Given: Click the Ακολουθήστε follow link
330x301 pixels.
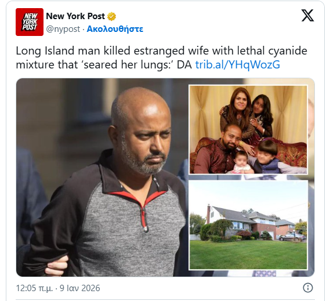Looking at the screenshot, I should point(115,29).
